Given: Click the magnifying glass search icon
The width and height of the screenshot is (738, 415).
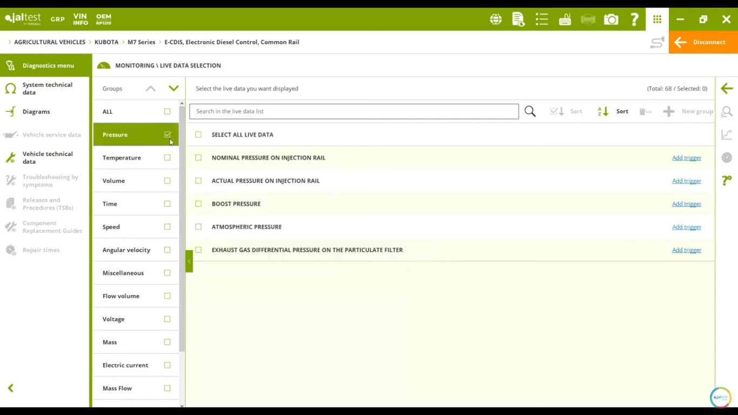Looking at the screenshot, I should [x=530, y=111].
